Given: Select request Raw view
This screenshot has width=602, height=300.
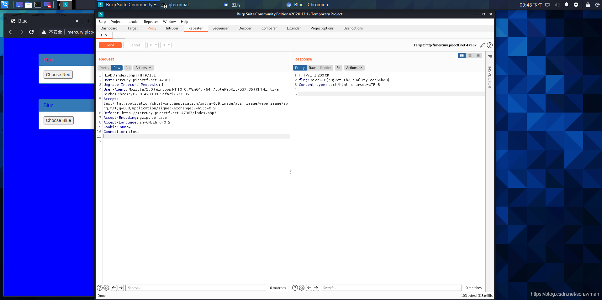Looking at the screenshot, I should (117, 68).
